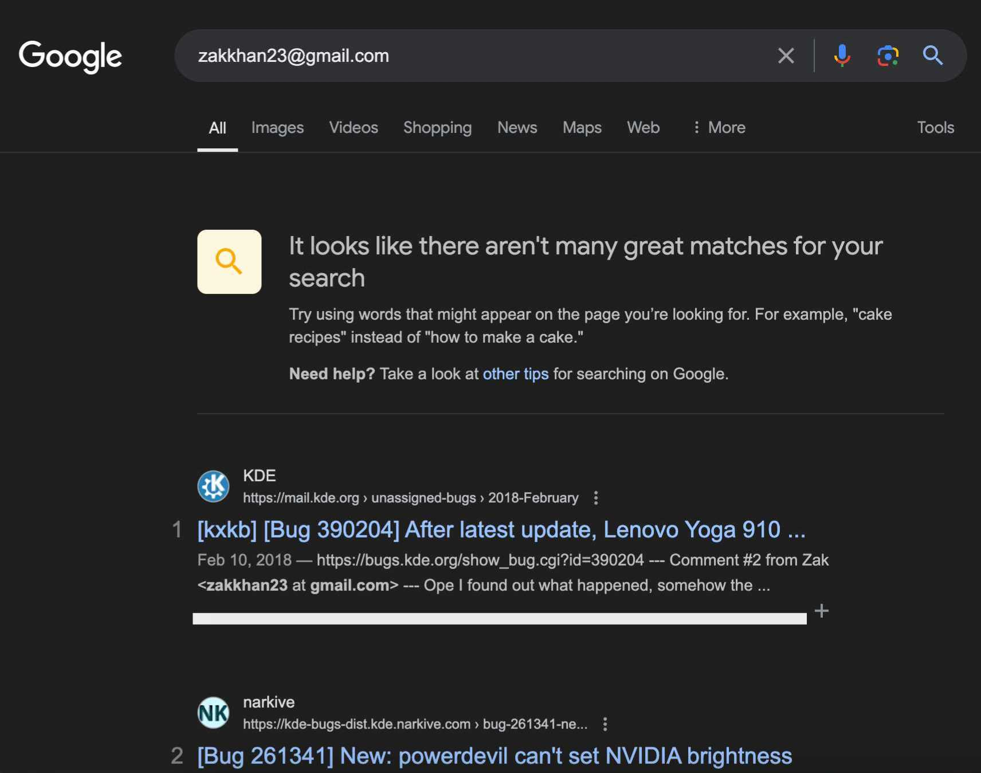This screenshot has width=981, height=773.
Task: Open three-dot options for narkive result
Action: point(605,724)
